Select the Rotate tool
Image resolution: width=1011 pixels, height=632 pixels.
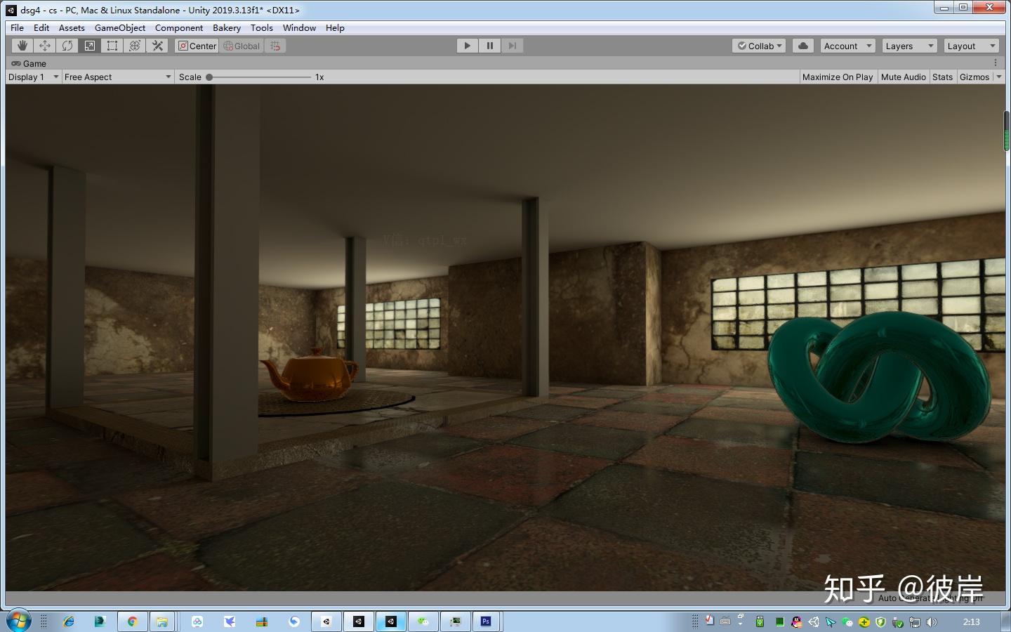tap(67, 45)
